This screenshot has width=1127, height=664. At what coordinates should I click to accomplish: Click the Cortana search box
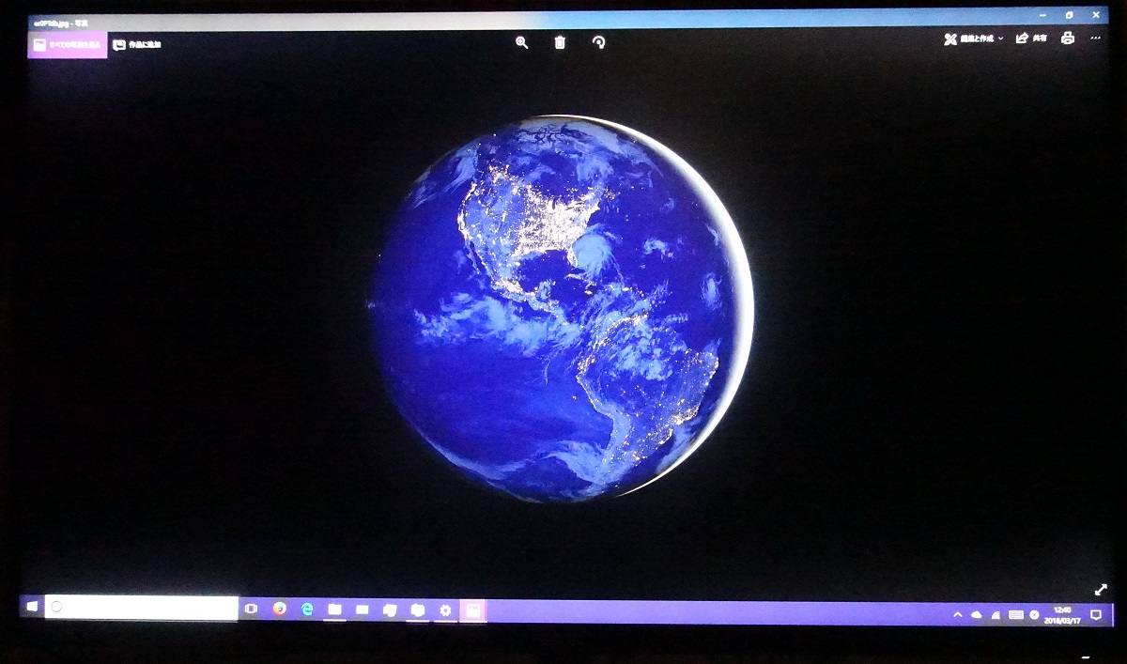tap(141, 608)
